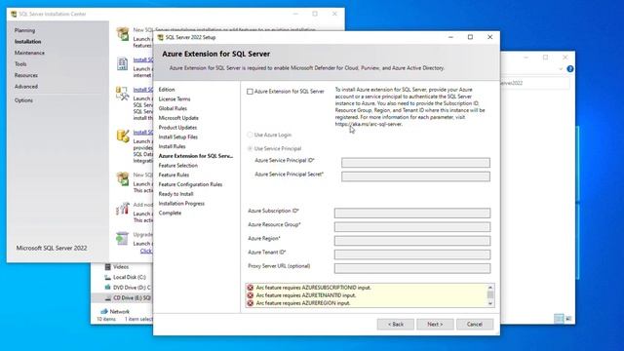Open Advanced page in Installation Center

(x=26, y=87)
